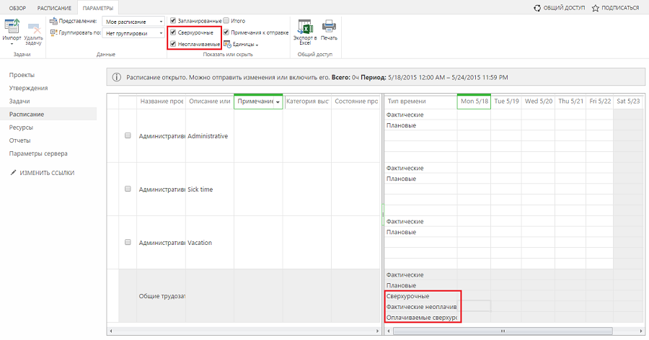Click the Оплачиваемые сверхурочные time type row
This screenshot has height=340, width=649.
[420, 318]
